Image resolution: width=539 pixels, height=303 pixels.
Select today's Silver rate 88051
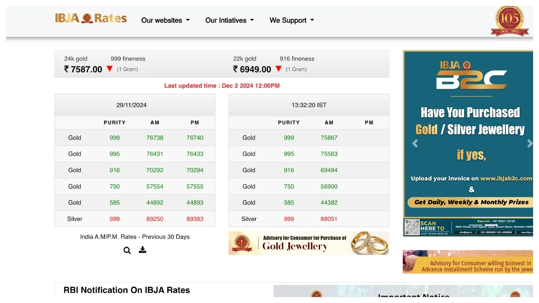(329, 219)
